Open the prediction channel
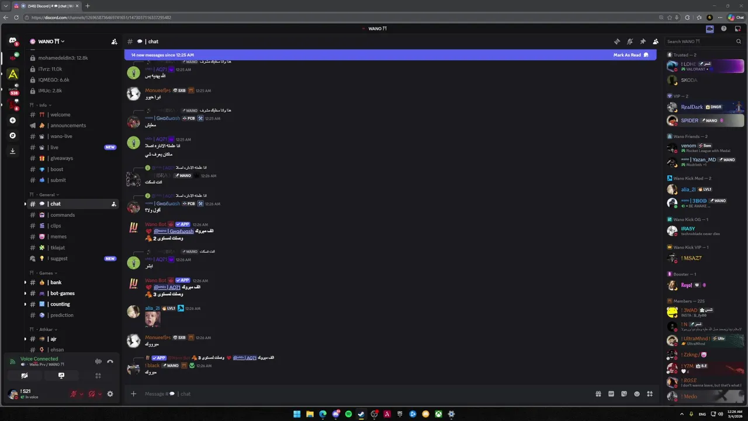The height and width of the screenshot is (421, 748). 72,315
